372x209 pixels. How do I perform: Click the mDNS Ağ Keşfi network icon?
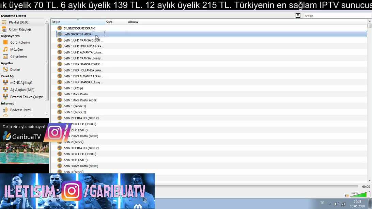coord(5,83)
